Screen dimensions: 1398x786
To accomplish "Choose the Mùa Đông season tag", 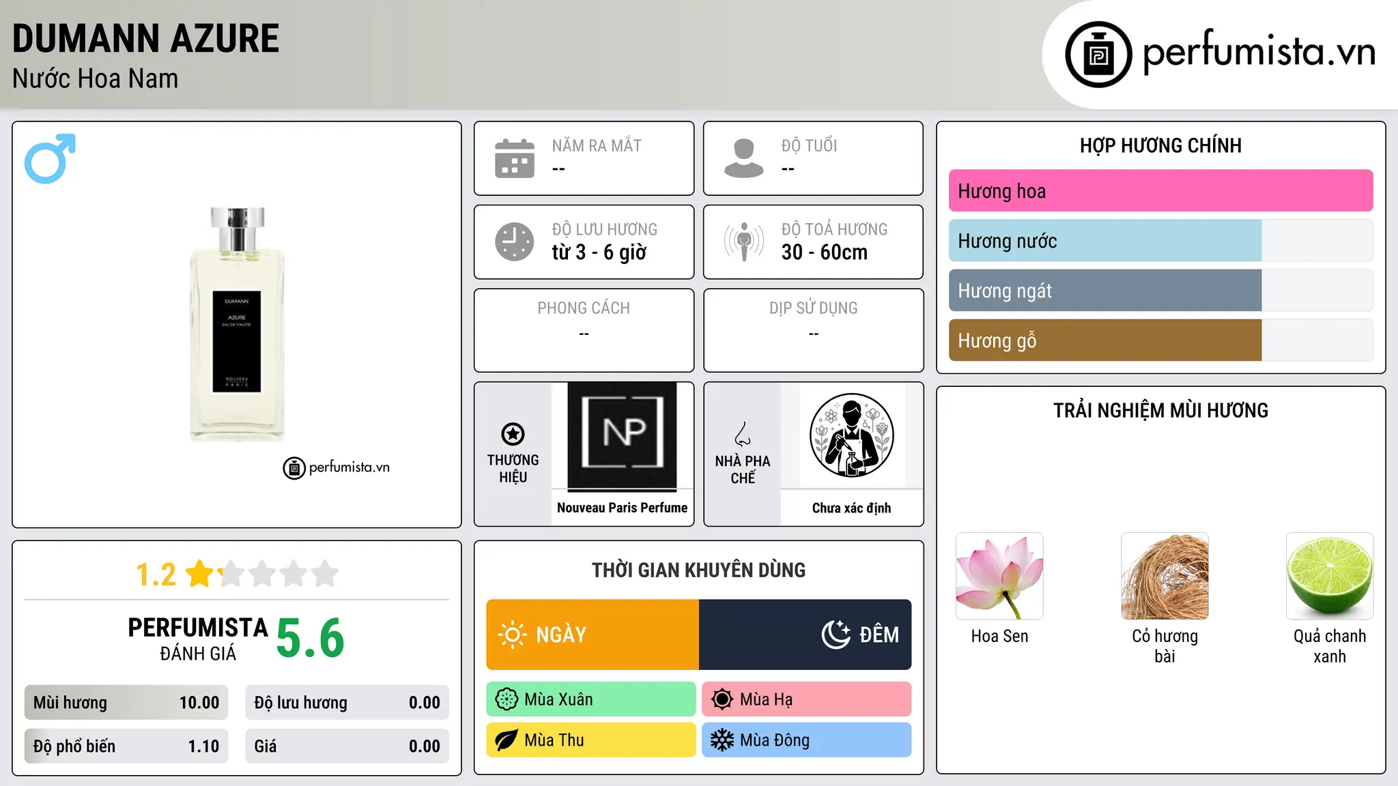I will click(x=807, y=740).
